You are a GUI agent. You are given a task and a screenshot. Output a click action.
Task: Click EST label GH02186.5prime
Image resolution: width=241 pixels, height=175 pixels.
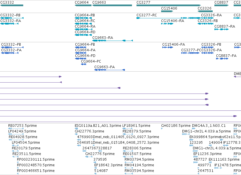point(176,126)
